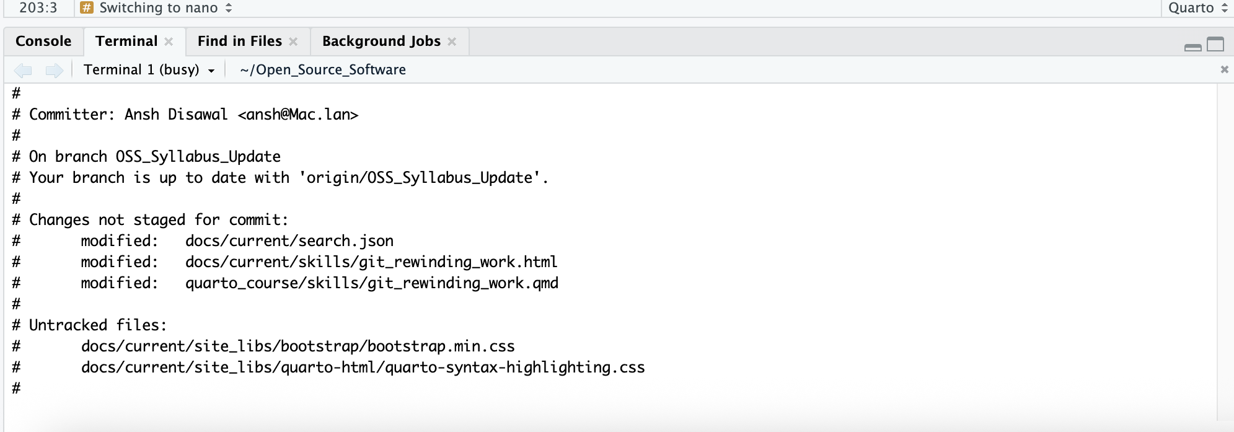Click the orange section hash icon
The width and height of the screenshot is (1234, 432).
coord(87,7)
